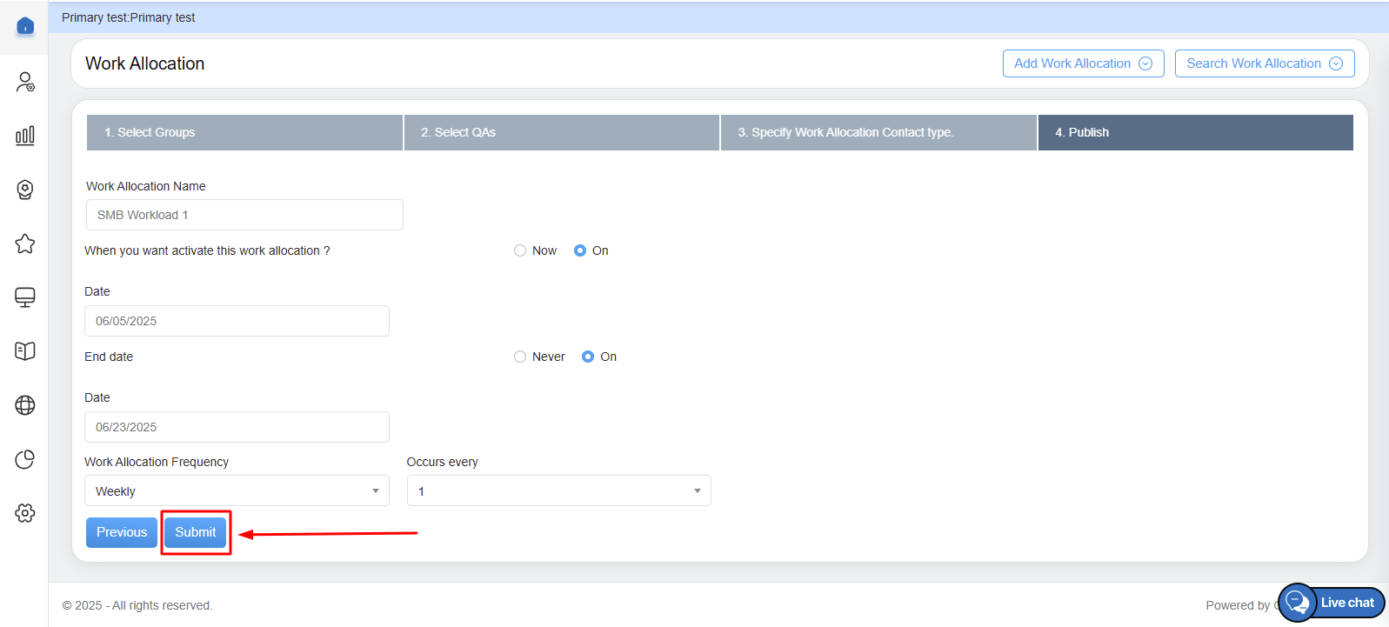Screen dimensions: 1389x627
Task: Open the settings gear sidebar icon
Action: point(25,513)
